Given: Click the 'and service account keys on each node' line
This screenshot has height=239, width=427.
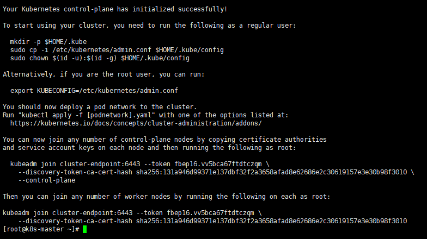Looking at the screenshot, I should pos(149,148).
